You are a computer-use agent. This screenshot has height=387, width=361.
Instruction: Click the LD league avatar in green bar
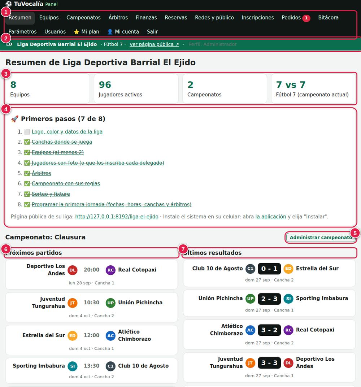(9, 44)
